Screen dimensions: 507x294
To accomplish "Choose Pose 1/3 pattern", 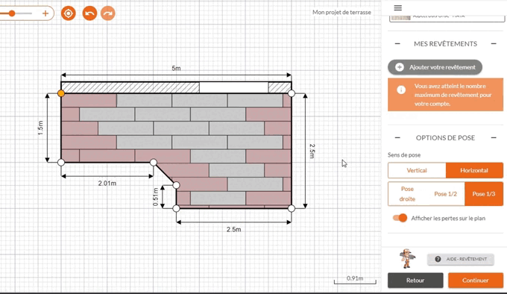I will tap(484, 194).
